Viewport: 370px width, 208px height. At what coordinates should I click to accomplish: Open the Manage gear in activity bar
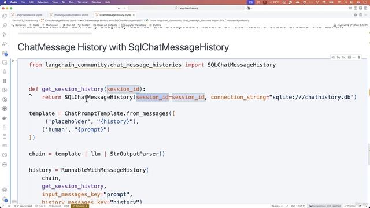point(5,199)
